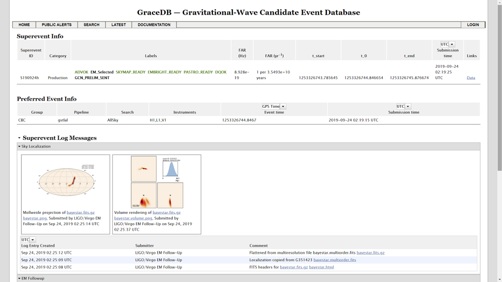Open bayestar.fits.gz link under Mollweide projection
Viewport: 502px width, 282px height.
(81, 213)
